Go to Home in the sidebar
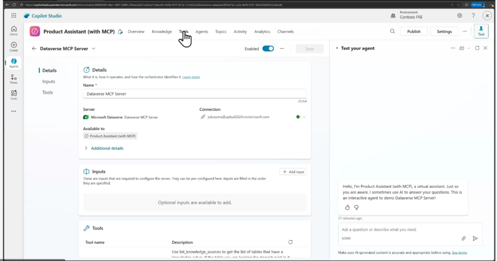 (14, 31)
